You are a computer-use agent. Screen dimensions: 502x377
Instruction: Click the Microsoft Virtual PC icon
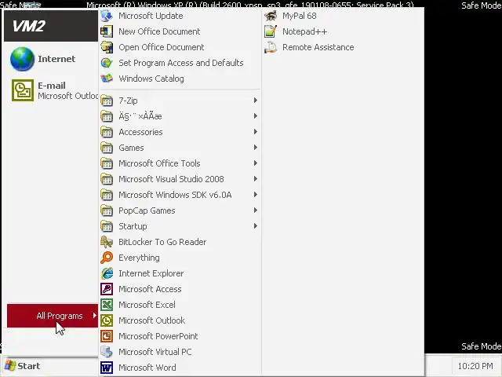point(107,352)
